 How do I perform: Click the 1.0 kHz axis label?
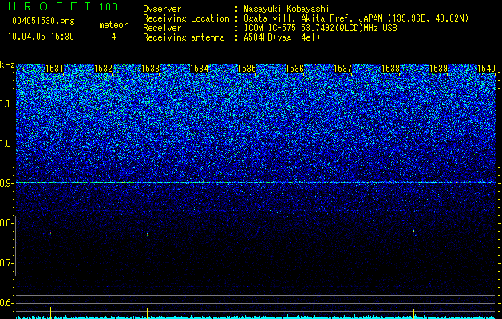coord(6,144)
